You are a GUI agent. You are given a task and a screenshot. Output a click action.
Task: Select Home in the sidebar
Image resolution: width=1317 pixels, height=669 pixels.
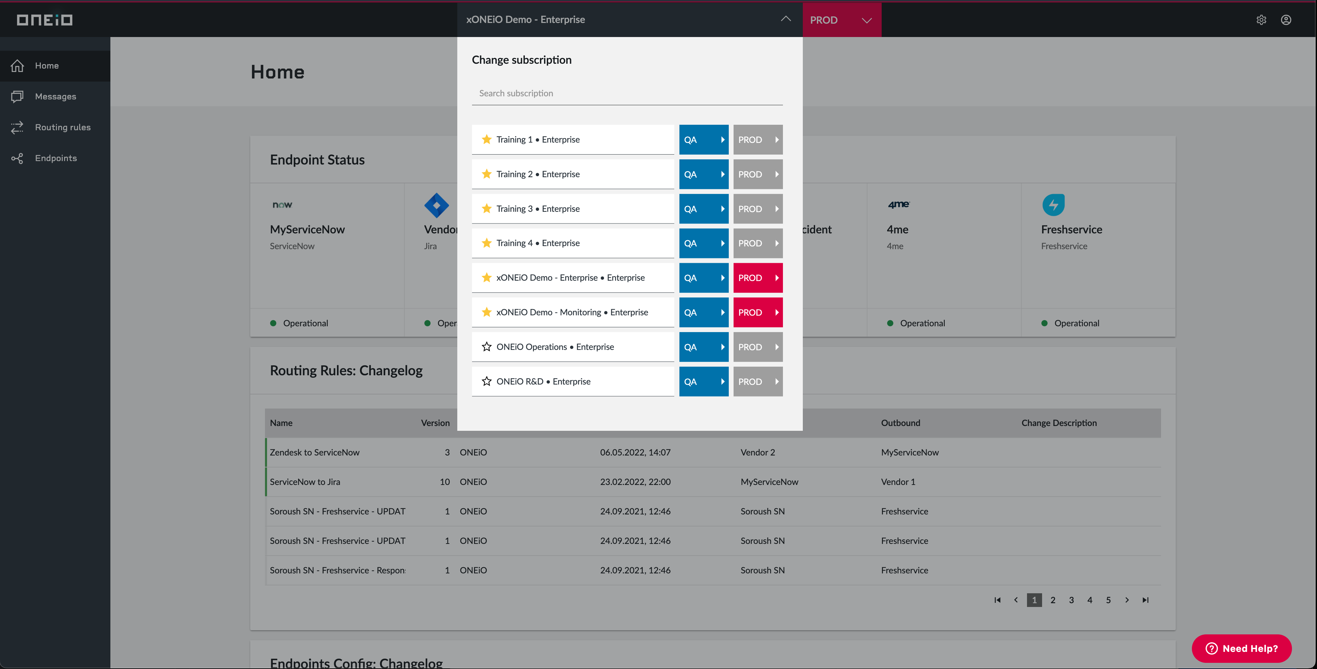click(55, 65)
